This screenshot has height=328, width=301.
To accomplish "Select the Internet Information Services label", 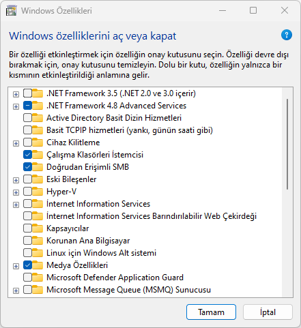I will point(98,204).
